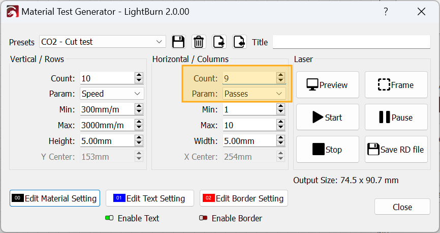Viewport: 440px width, 233px height.
Task: Pause the running laser job
Action: [x=396, y=118]
